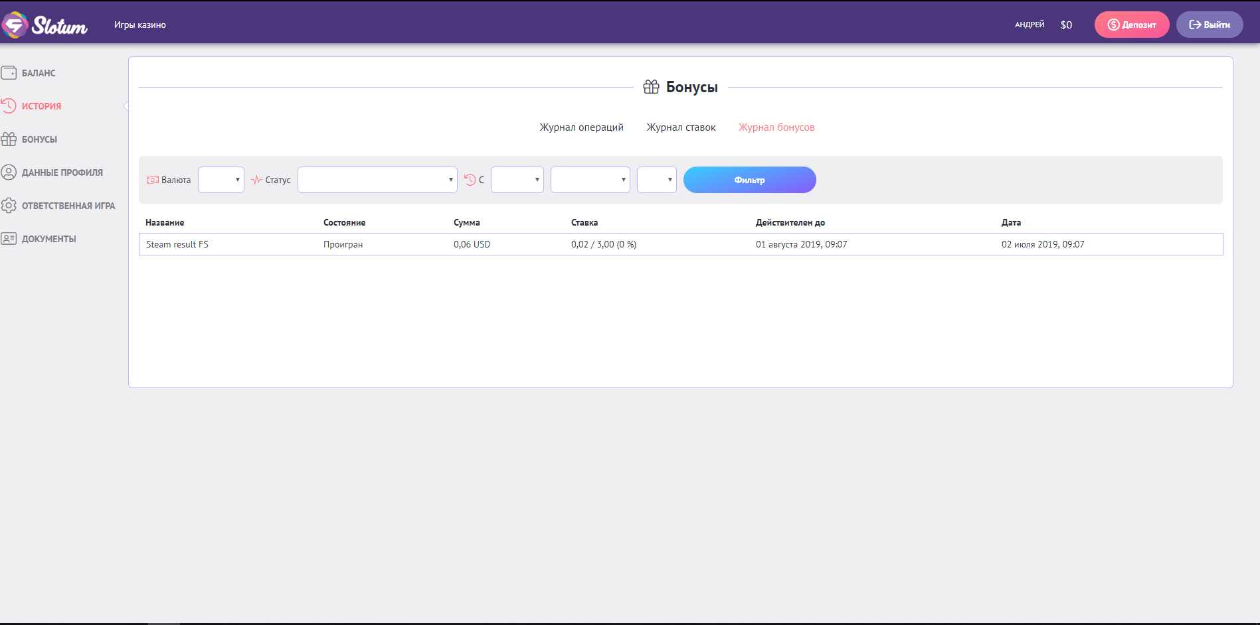Switch to Журнал ставок tab
The width and height of the screenshot is (1260, 625).
(x=681, y=127)
